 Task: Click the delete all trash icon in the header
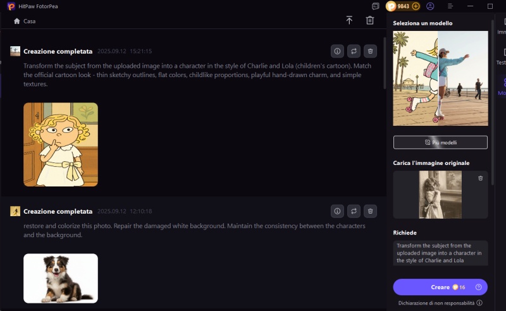tap(370, 20)
